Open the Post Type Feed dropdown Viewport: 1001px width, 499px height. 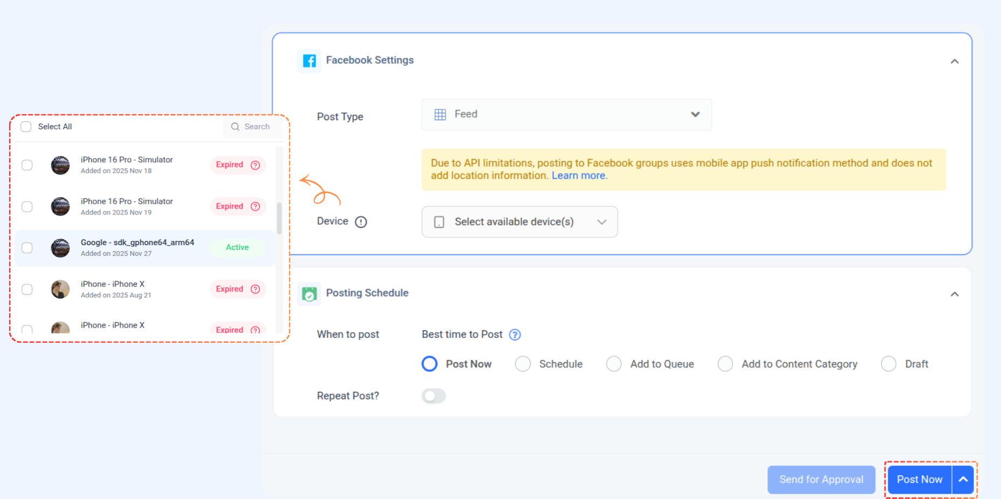(566, 114)
